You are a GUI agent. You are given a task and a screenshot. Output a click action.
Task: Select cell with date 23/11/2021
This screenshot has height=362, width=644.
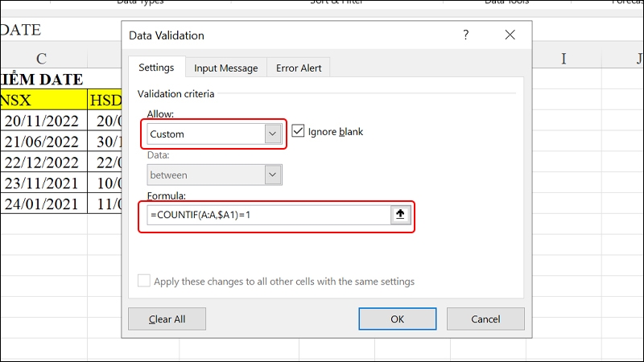43,183
